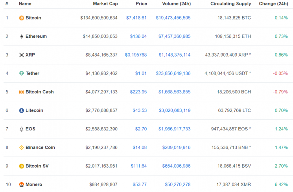The height and width of the screenshot is (192, 293).
Task: Select supply 4,108,044,456 USDT
Action: (226, 73)
